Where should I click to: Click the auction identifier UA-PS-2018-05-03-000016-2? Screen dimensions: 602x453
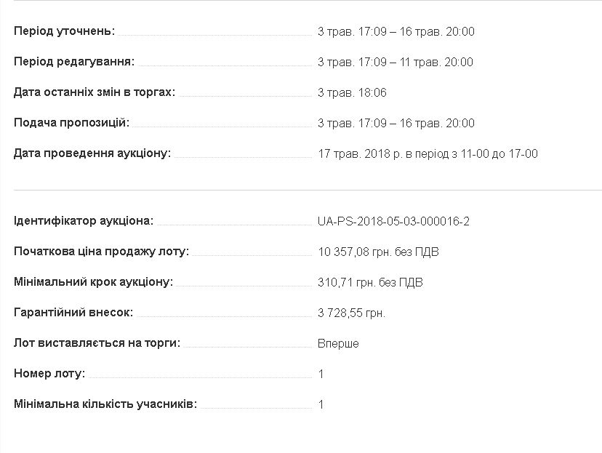pyautogui.click(x=393, y=221)
